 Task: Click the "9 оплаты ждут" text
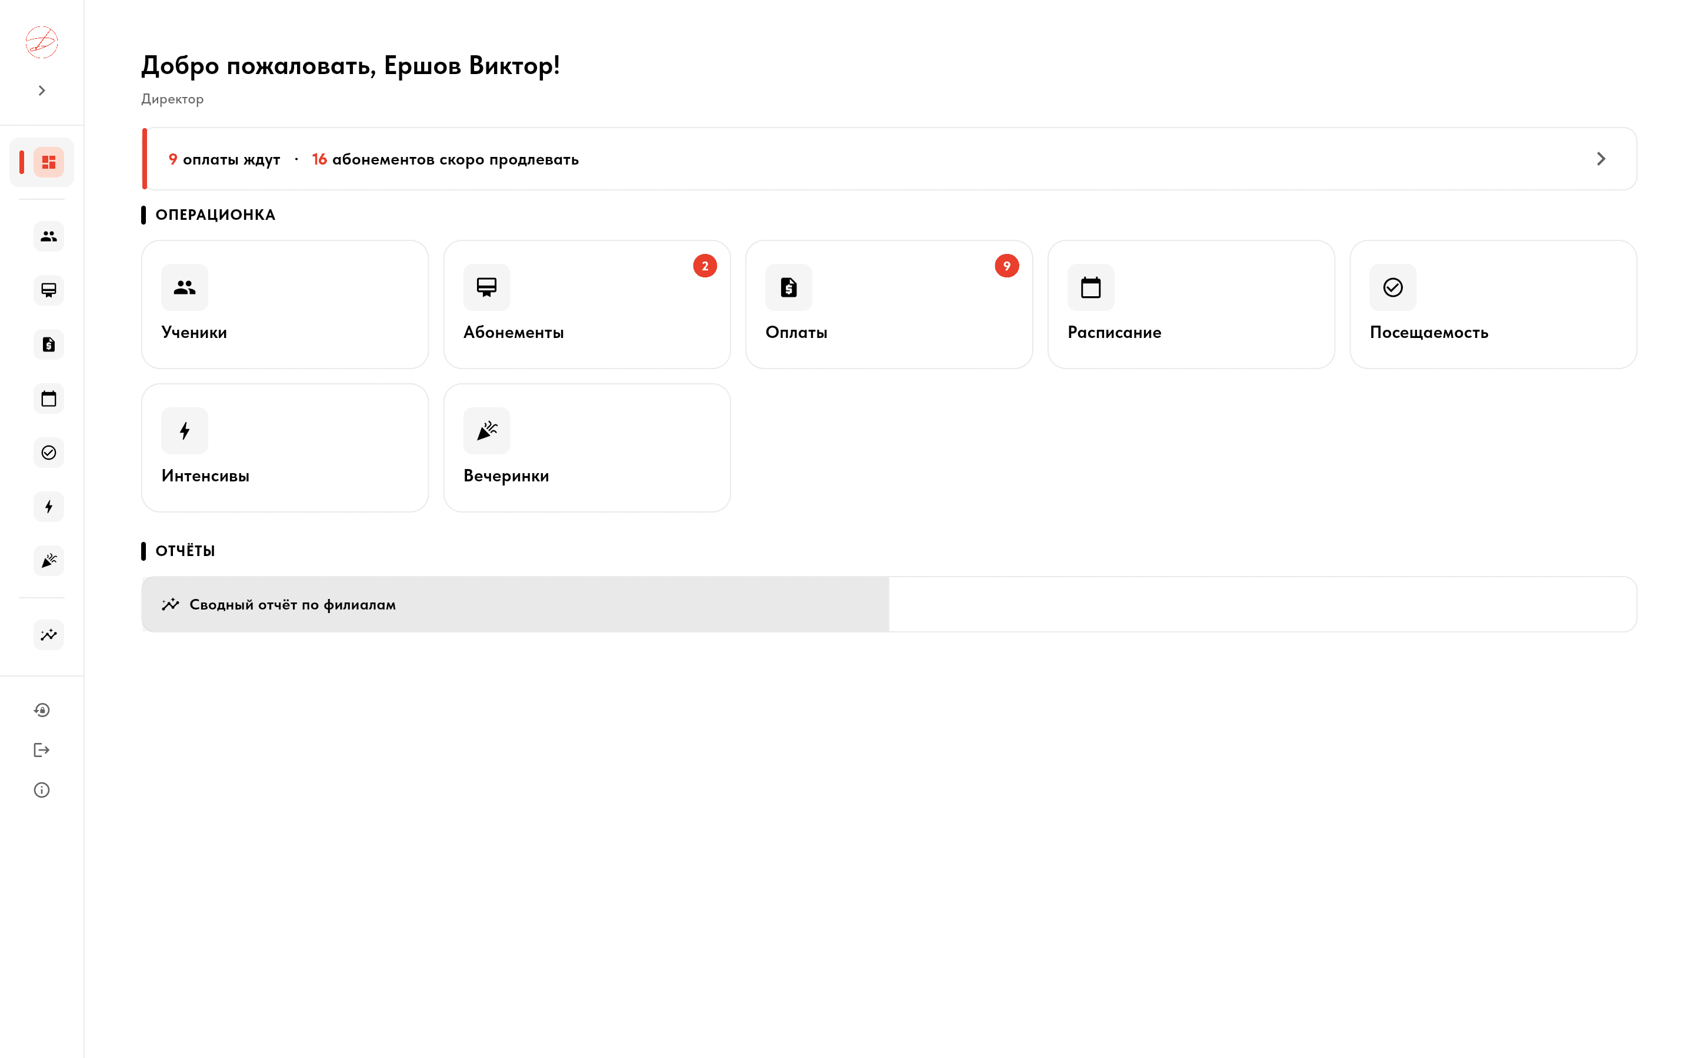(x=224, y=159)
